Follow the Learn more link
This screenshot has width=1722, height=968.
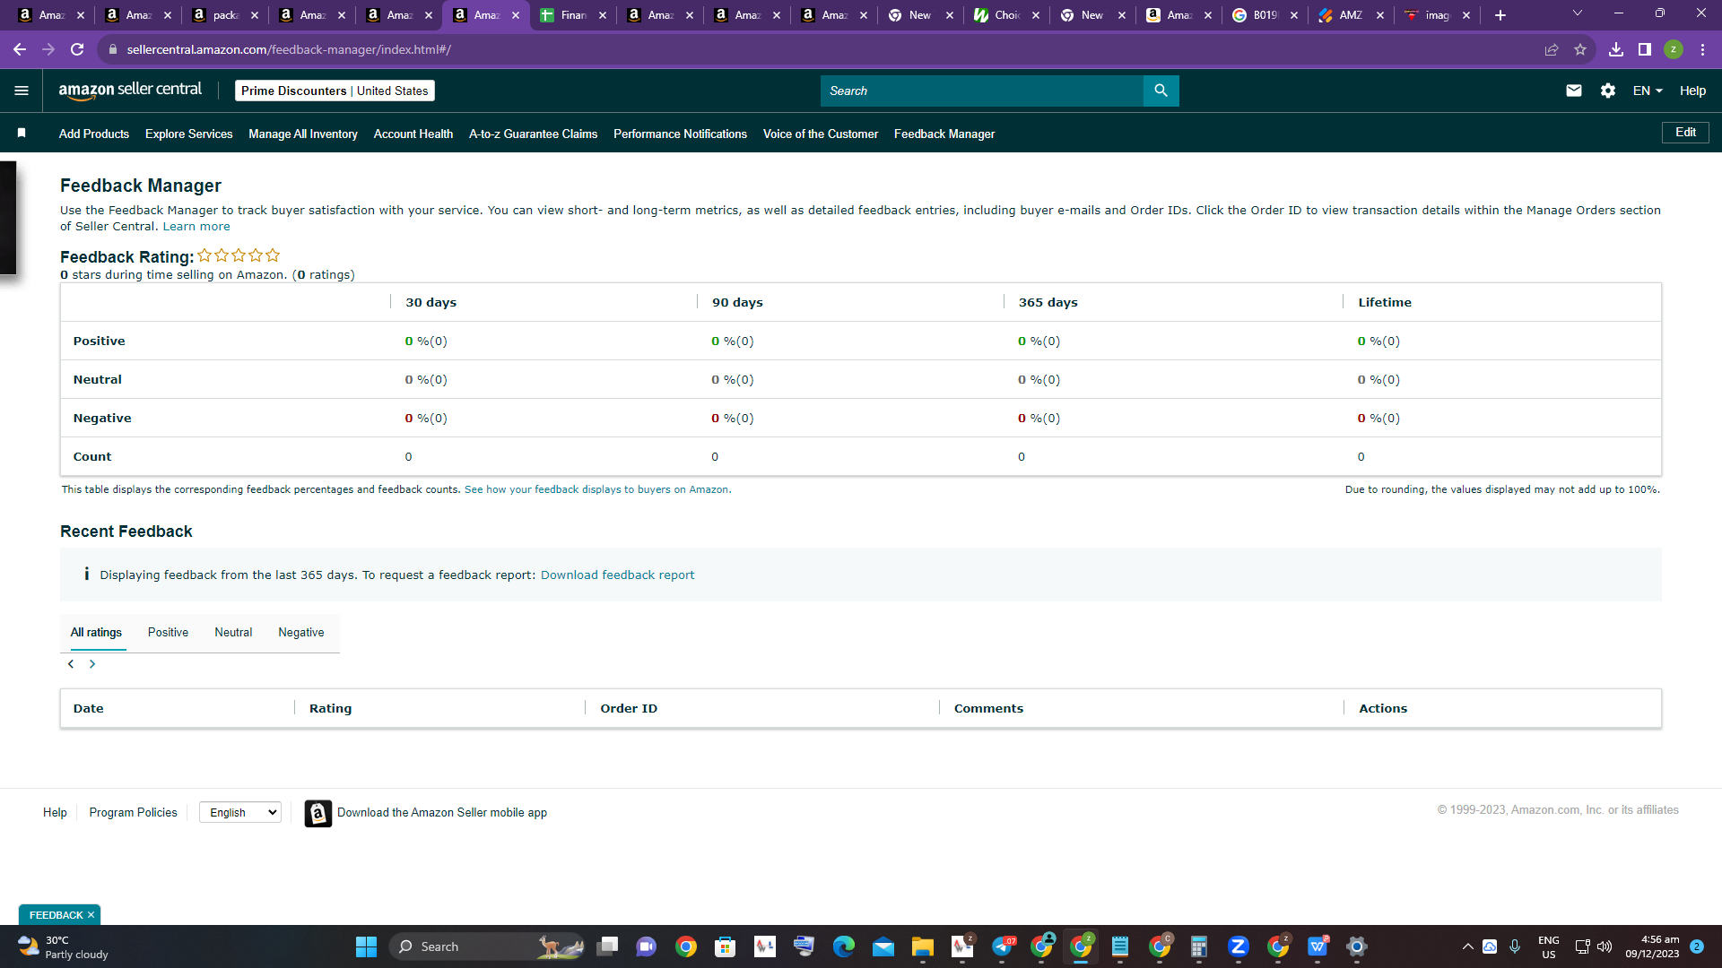coord(196,227)
